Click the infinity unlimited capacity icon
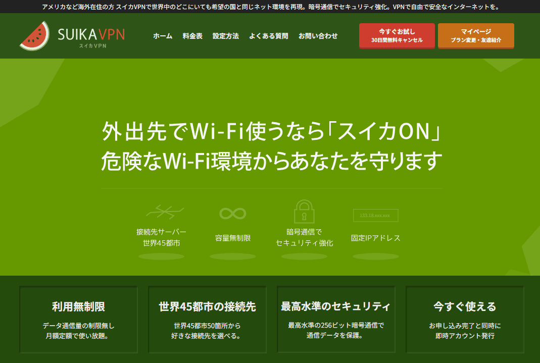Screen dimensions: 540x363 coord(233,214)
